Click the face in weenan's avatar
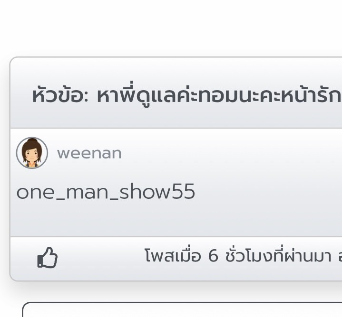The width and height of the screenshot is (342, 317). click(32, 155)
